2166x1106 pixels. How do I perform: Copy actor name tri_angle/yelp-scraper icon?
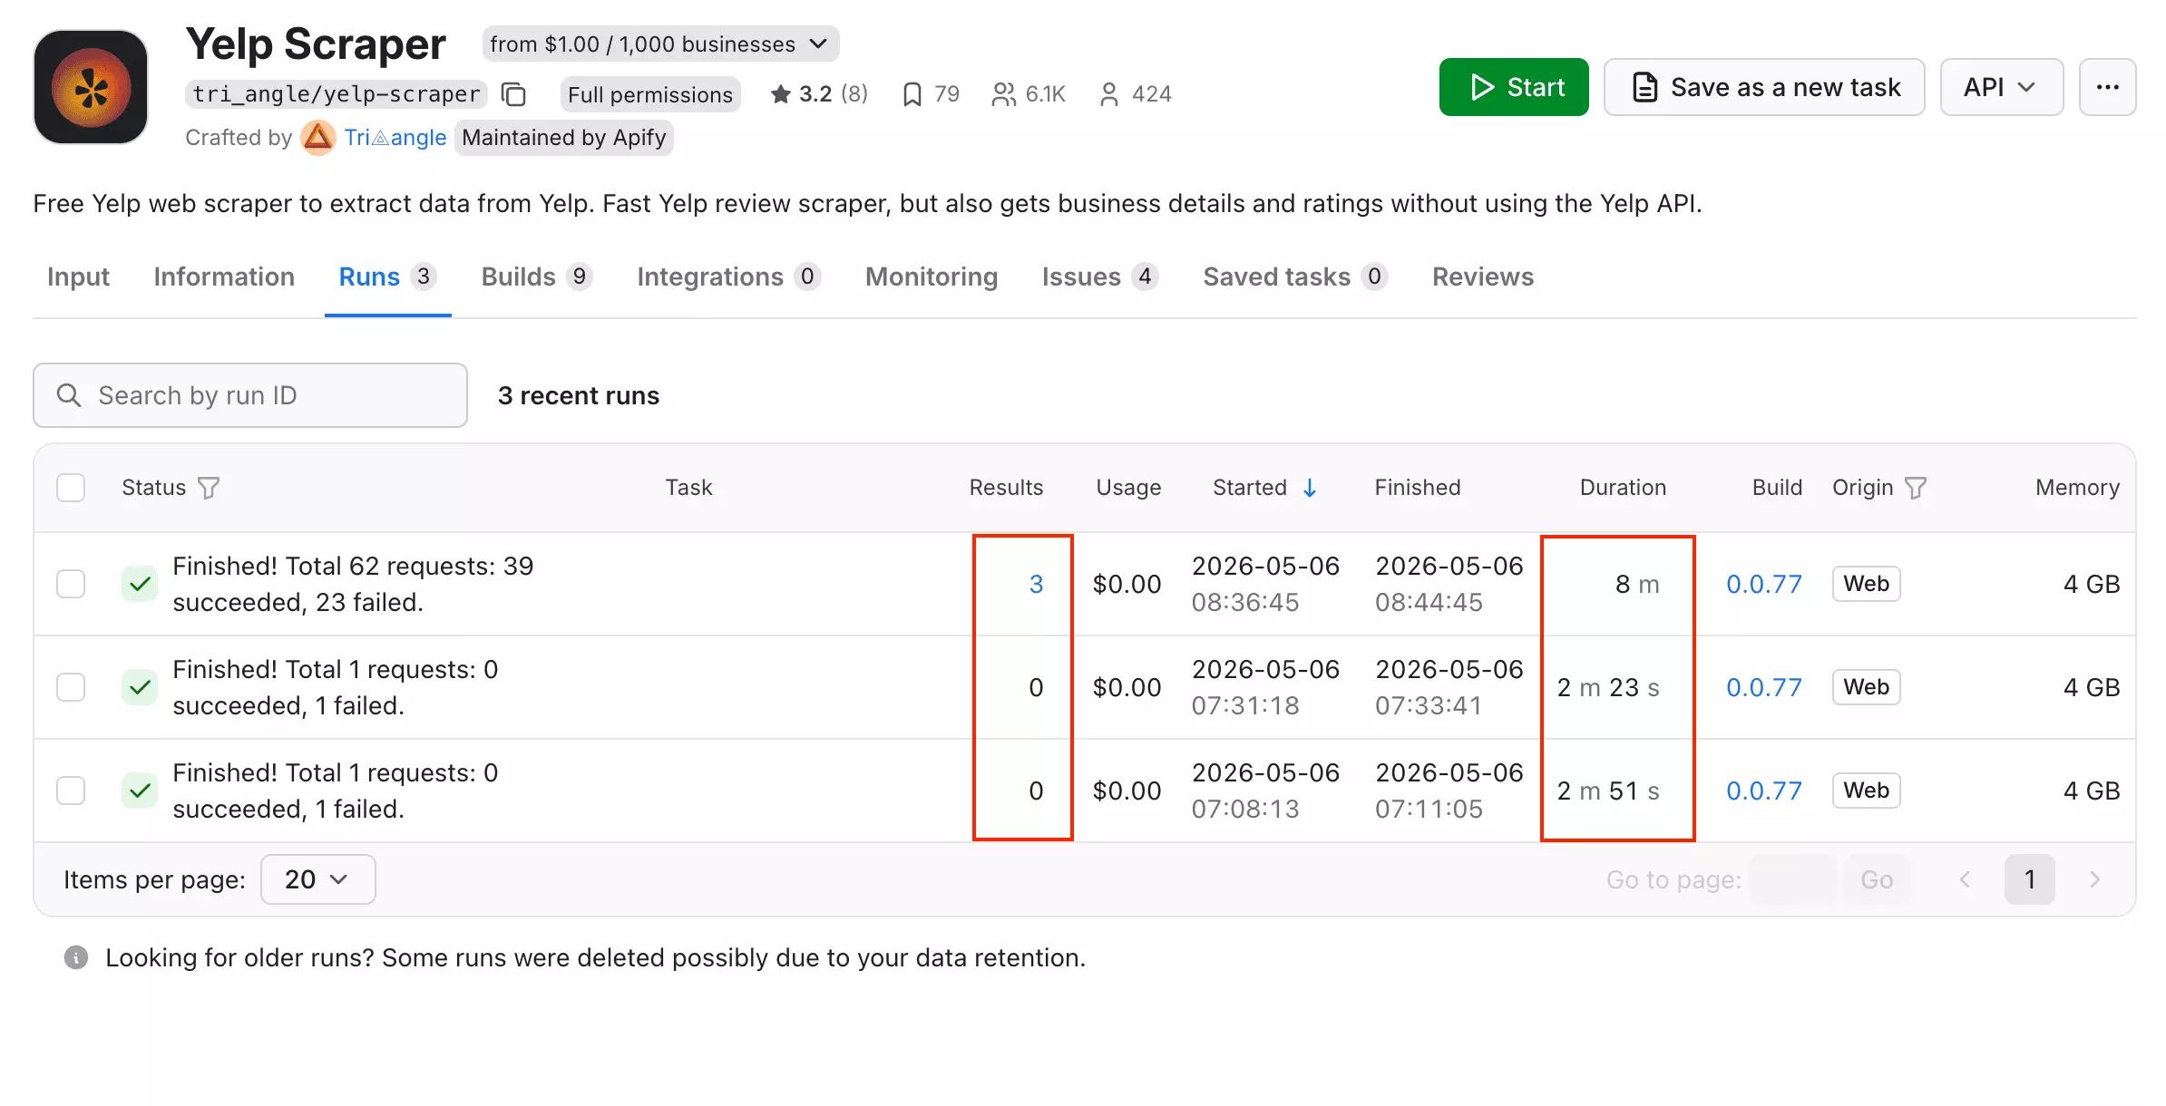[x=514, y=94]
